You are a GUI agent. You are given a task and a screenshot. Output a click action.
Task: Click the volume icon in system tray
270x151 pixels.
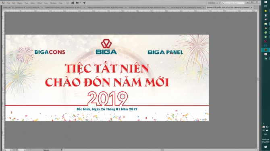click(264, 130)
